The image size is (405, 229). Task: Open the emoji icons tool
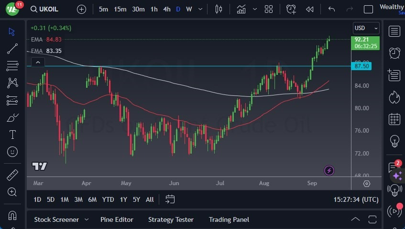click(x=12, y=152)
